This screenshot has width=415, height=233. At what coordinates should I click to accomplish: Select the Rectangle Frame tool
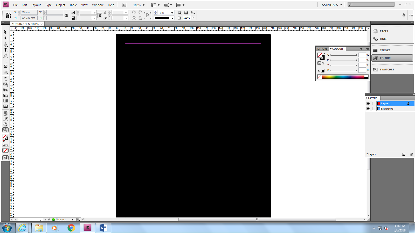[5, 66]
